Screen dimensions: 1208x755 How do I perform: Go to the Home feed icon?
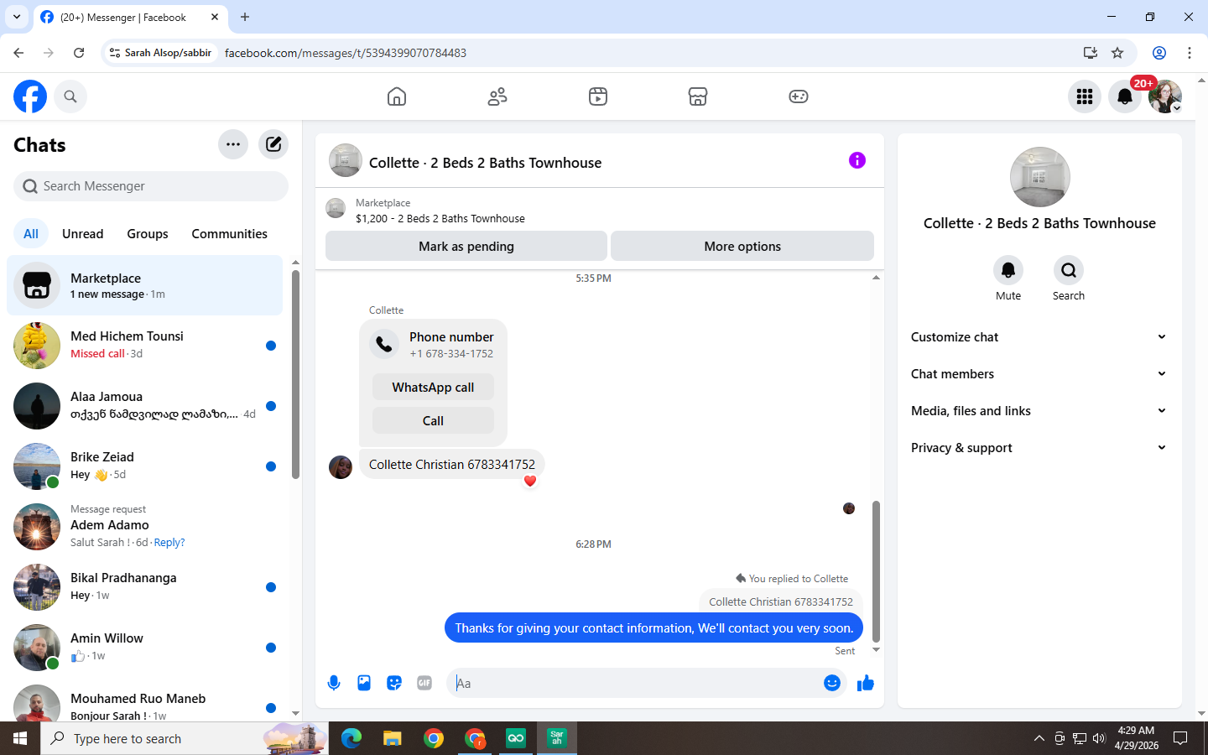tap(397, 96)
